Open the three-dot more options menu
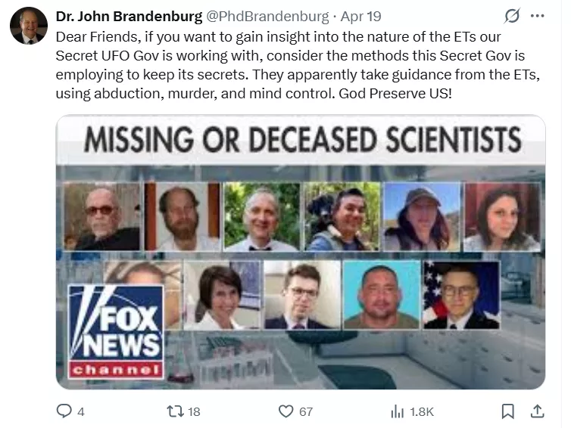Viewport: 571px width, 428px height. 538,16
